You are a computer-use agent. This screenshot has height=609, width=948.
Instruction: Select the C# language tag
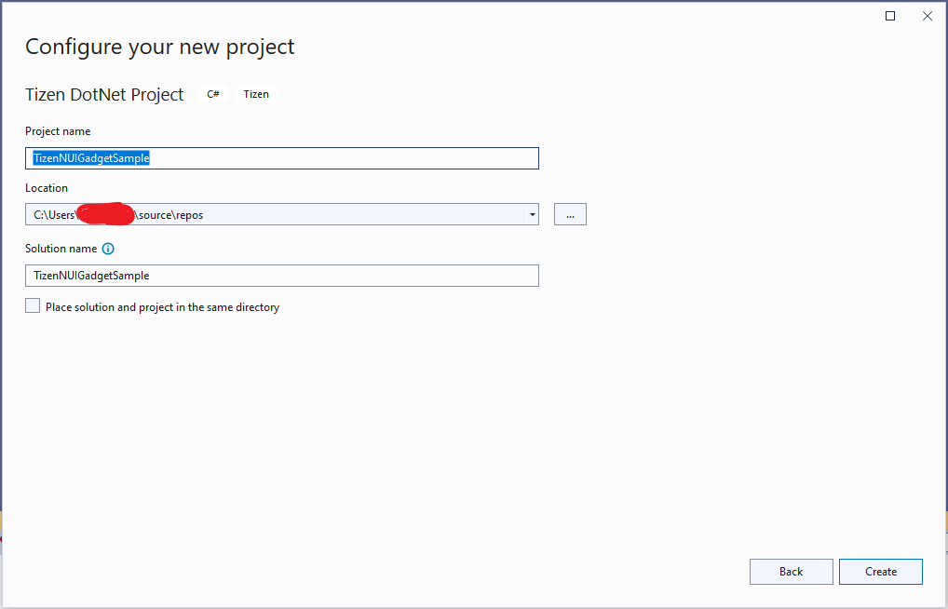(212, 93)
